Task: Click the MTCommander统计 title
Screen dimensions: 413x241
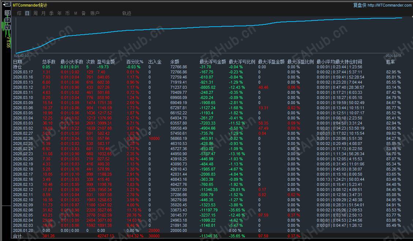Action: (30, 5)
